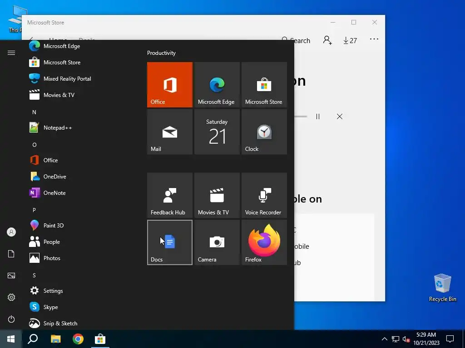Screen dimensions: 465x348
Task: Click the Windows Start button
Action: pos(11,339)
